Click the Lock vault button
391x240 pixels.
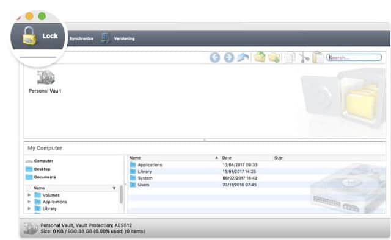(x=40, y=36)
